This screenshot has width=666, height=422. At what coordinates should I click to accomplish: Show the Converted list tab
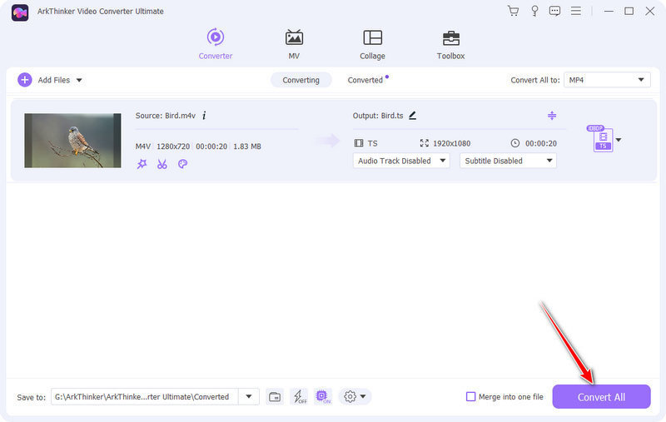[x=365, y=80]
